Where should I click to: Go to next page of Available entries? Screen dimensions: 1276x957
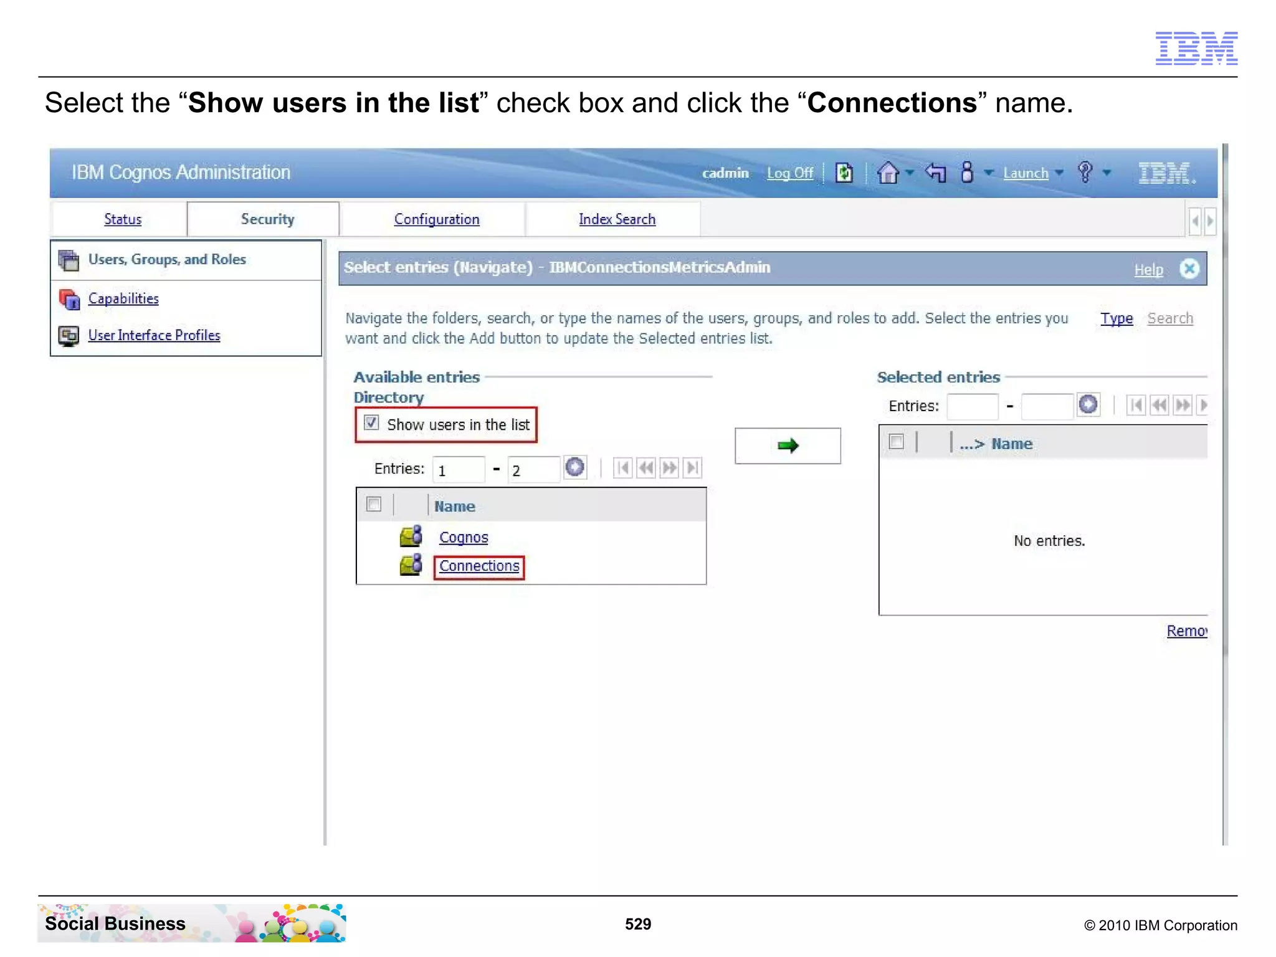(669, 468)
